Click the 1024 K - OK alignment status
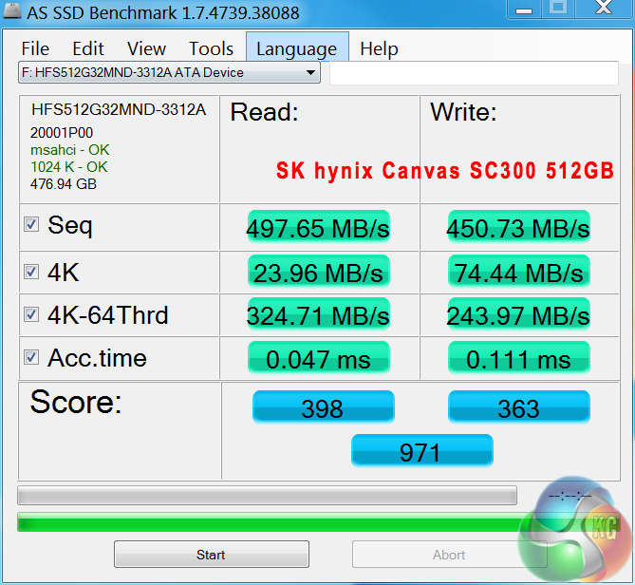The height and width of the screenshot is (585, 635). (69, 167)
